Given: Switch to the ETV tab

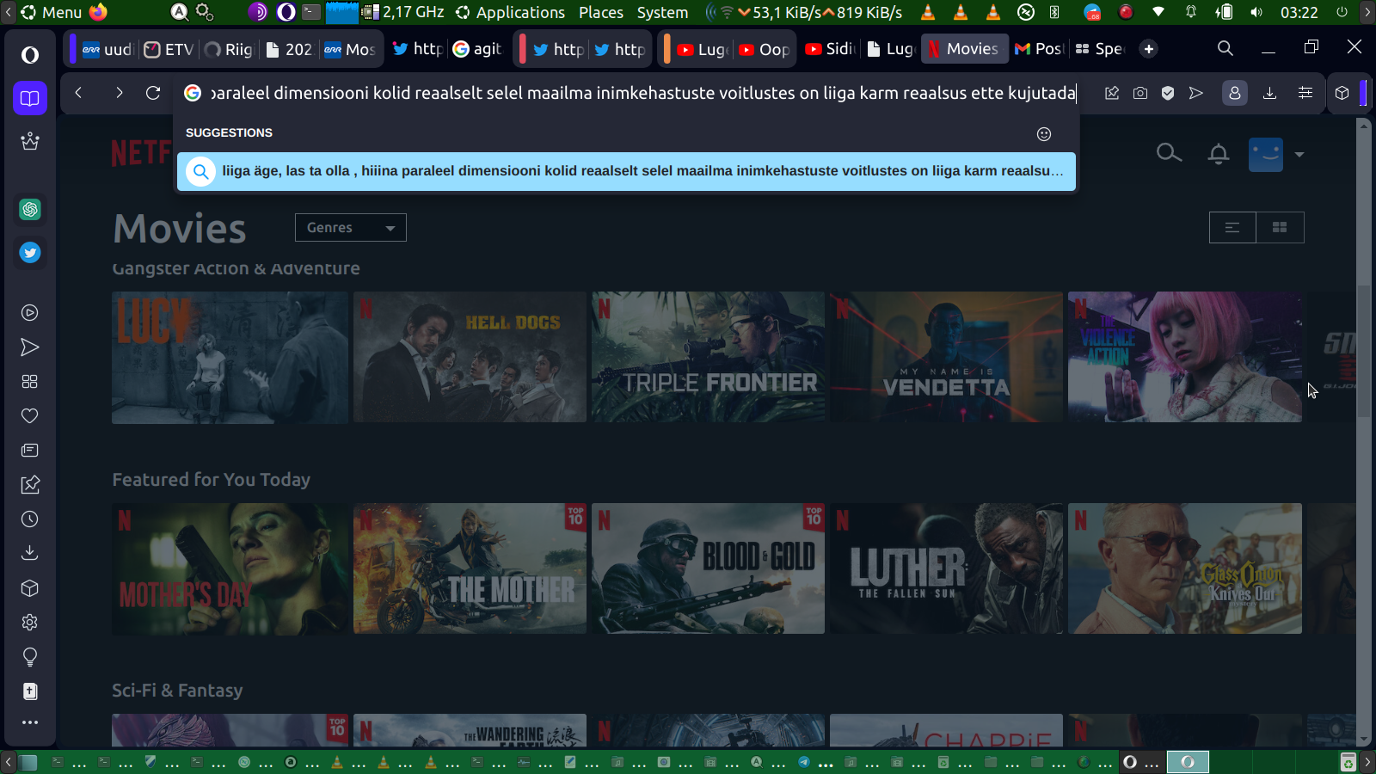Looking at the screenshot, I should click(x=169, y=49).
